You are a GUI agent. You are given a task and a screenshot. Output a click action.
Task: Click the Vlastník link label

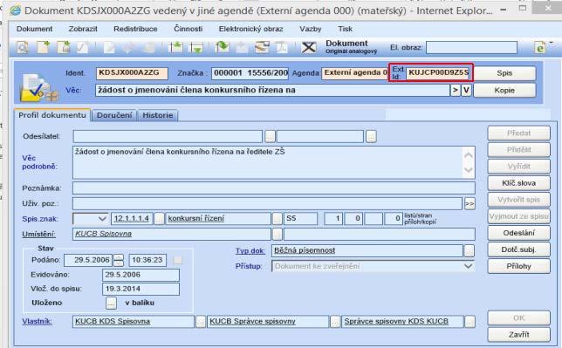pyautogui.click(x=37, y=321)
